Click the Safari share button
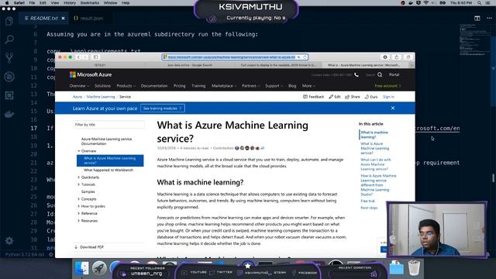 pyautogui.click(x=397, y=57)
